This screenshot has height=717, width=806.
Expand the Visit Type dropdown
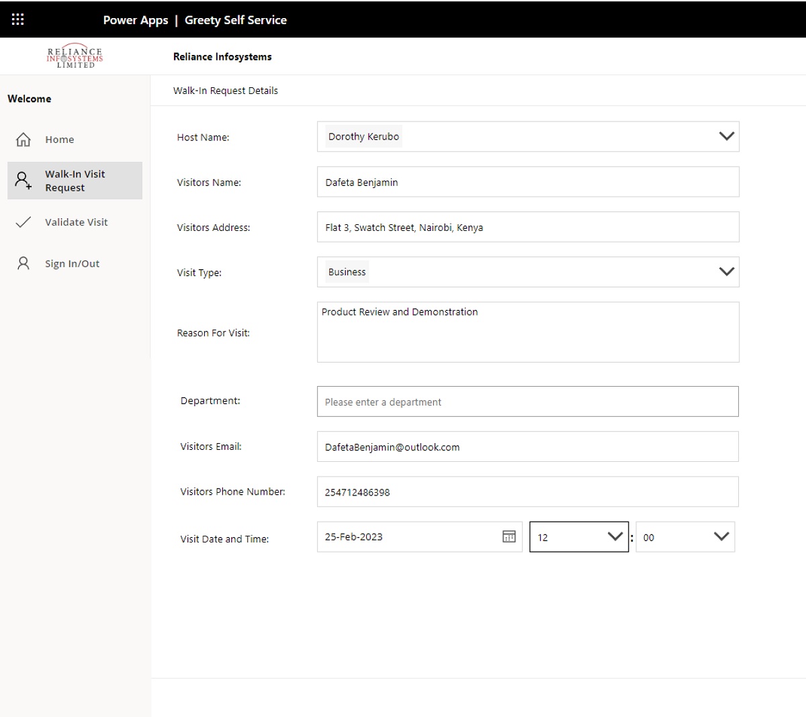pos(726,272)
